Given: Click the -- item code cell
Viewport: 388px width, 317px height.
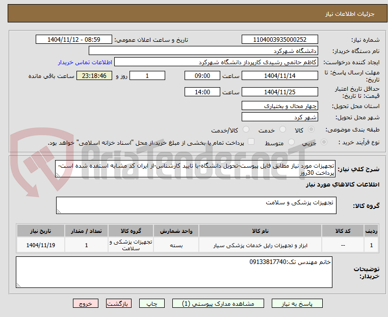Looking at the screenshot, I should (x=343, y=245).
